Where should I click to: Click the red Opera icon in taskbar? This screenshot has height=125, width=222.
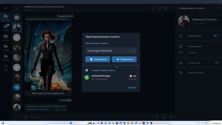tap(128, 123)
